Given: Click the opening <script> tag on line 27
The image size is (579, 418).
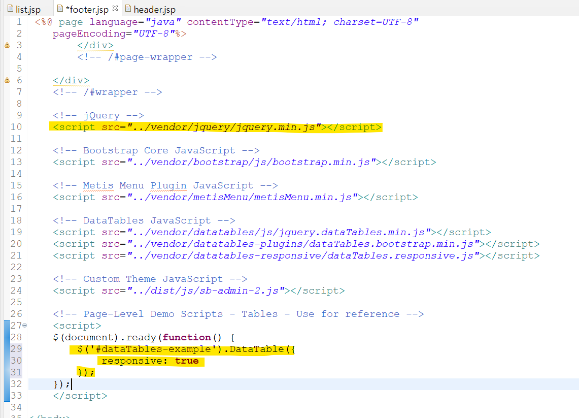Looking at the screenshot, I should coord(77,326).
